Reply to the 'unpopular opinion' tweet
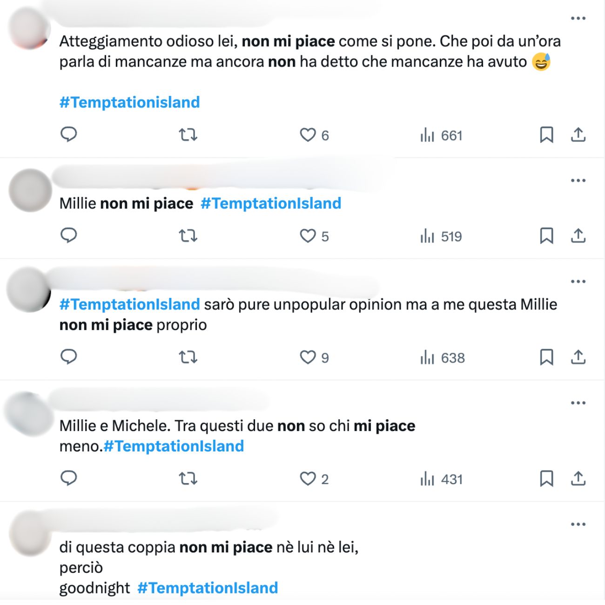Screen dimensions: 605x605 [x=69, y=357]
